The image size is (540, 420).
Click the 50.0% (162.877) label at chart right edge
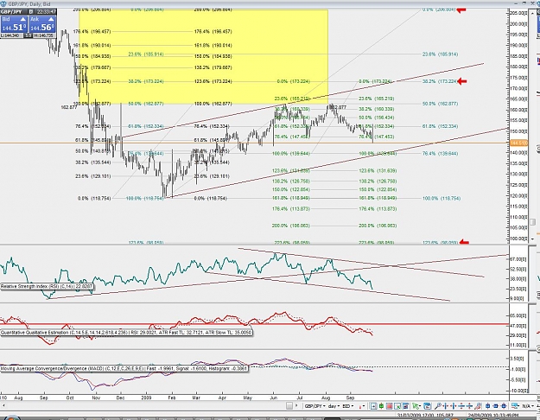pos(440,104)
